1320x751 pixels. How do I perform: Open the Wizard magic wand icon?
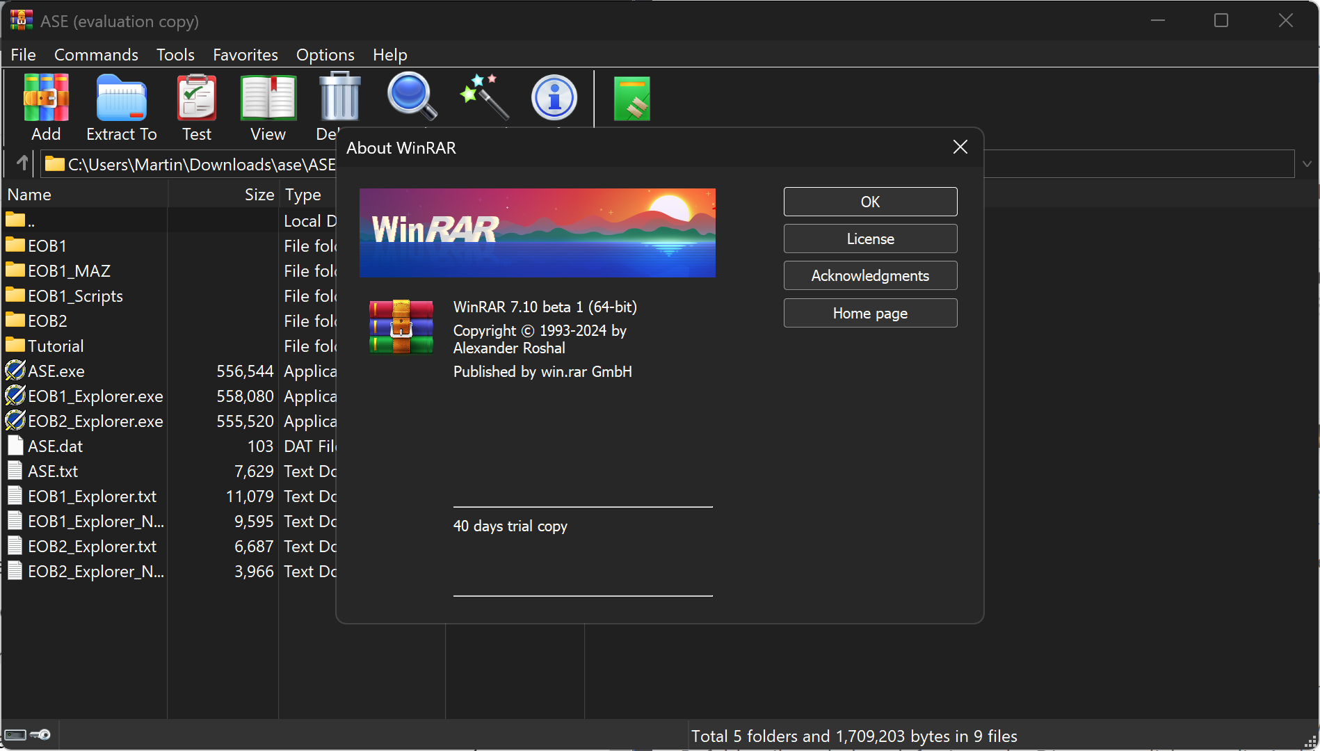pos(484,97)
